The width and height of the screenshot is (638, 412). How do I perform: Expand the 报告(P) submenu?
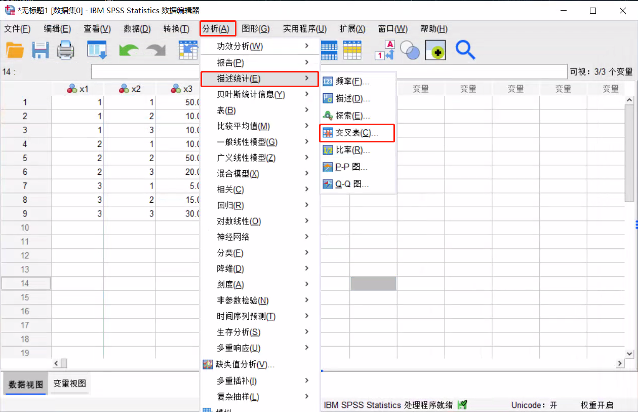pos(307,62)
